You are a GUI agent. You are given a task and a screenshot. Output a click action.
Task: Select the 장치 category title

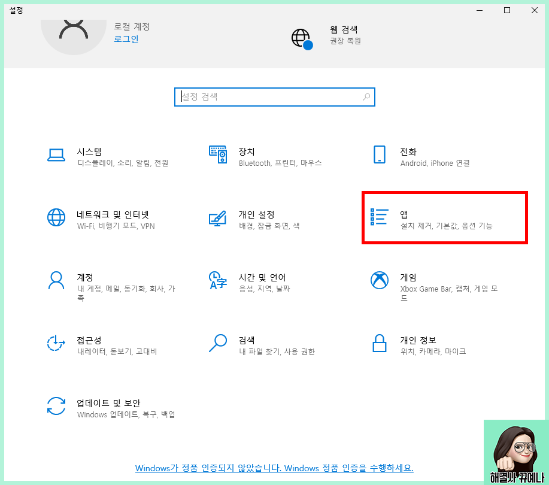point(247,151)
